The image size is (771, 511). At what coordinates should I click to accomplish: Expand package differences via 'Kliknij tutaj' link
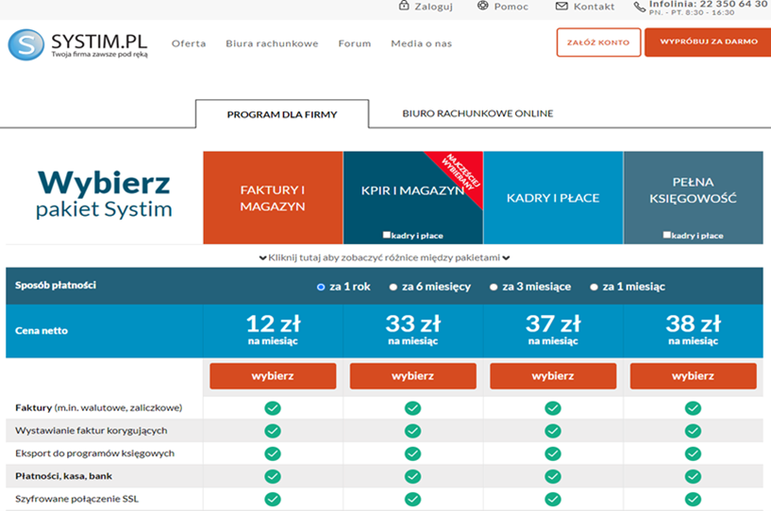[384, 257]
